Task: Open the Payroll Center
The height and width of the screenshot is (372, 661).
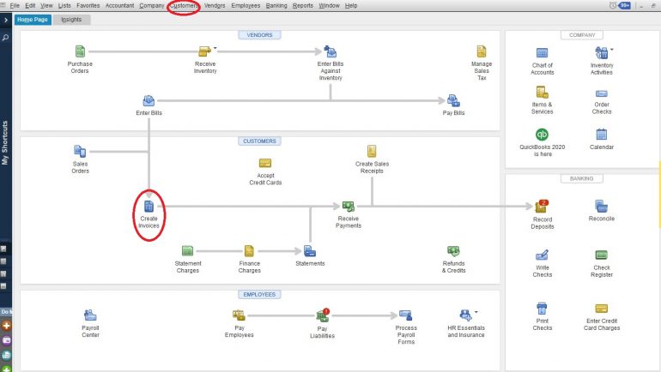Action: pyautogui.click(x=90, y=315)
